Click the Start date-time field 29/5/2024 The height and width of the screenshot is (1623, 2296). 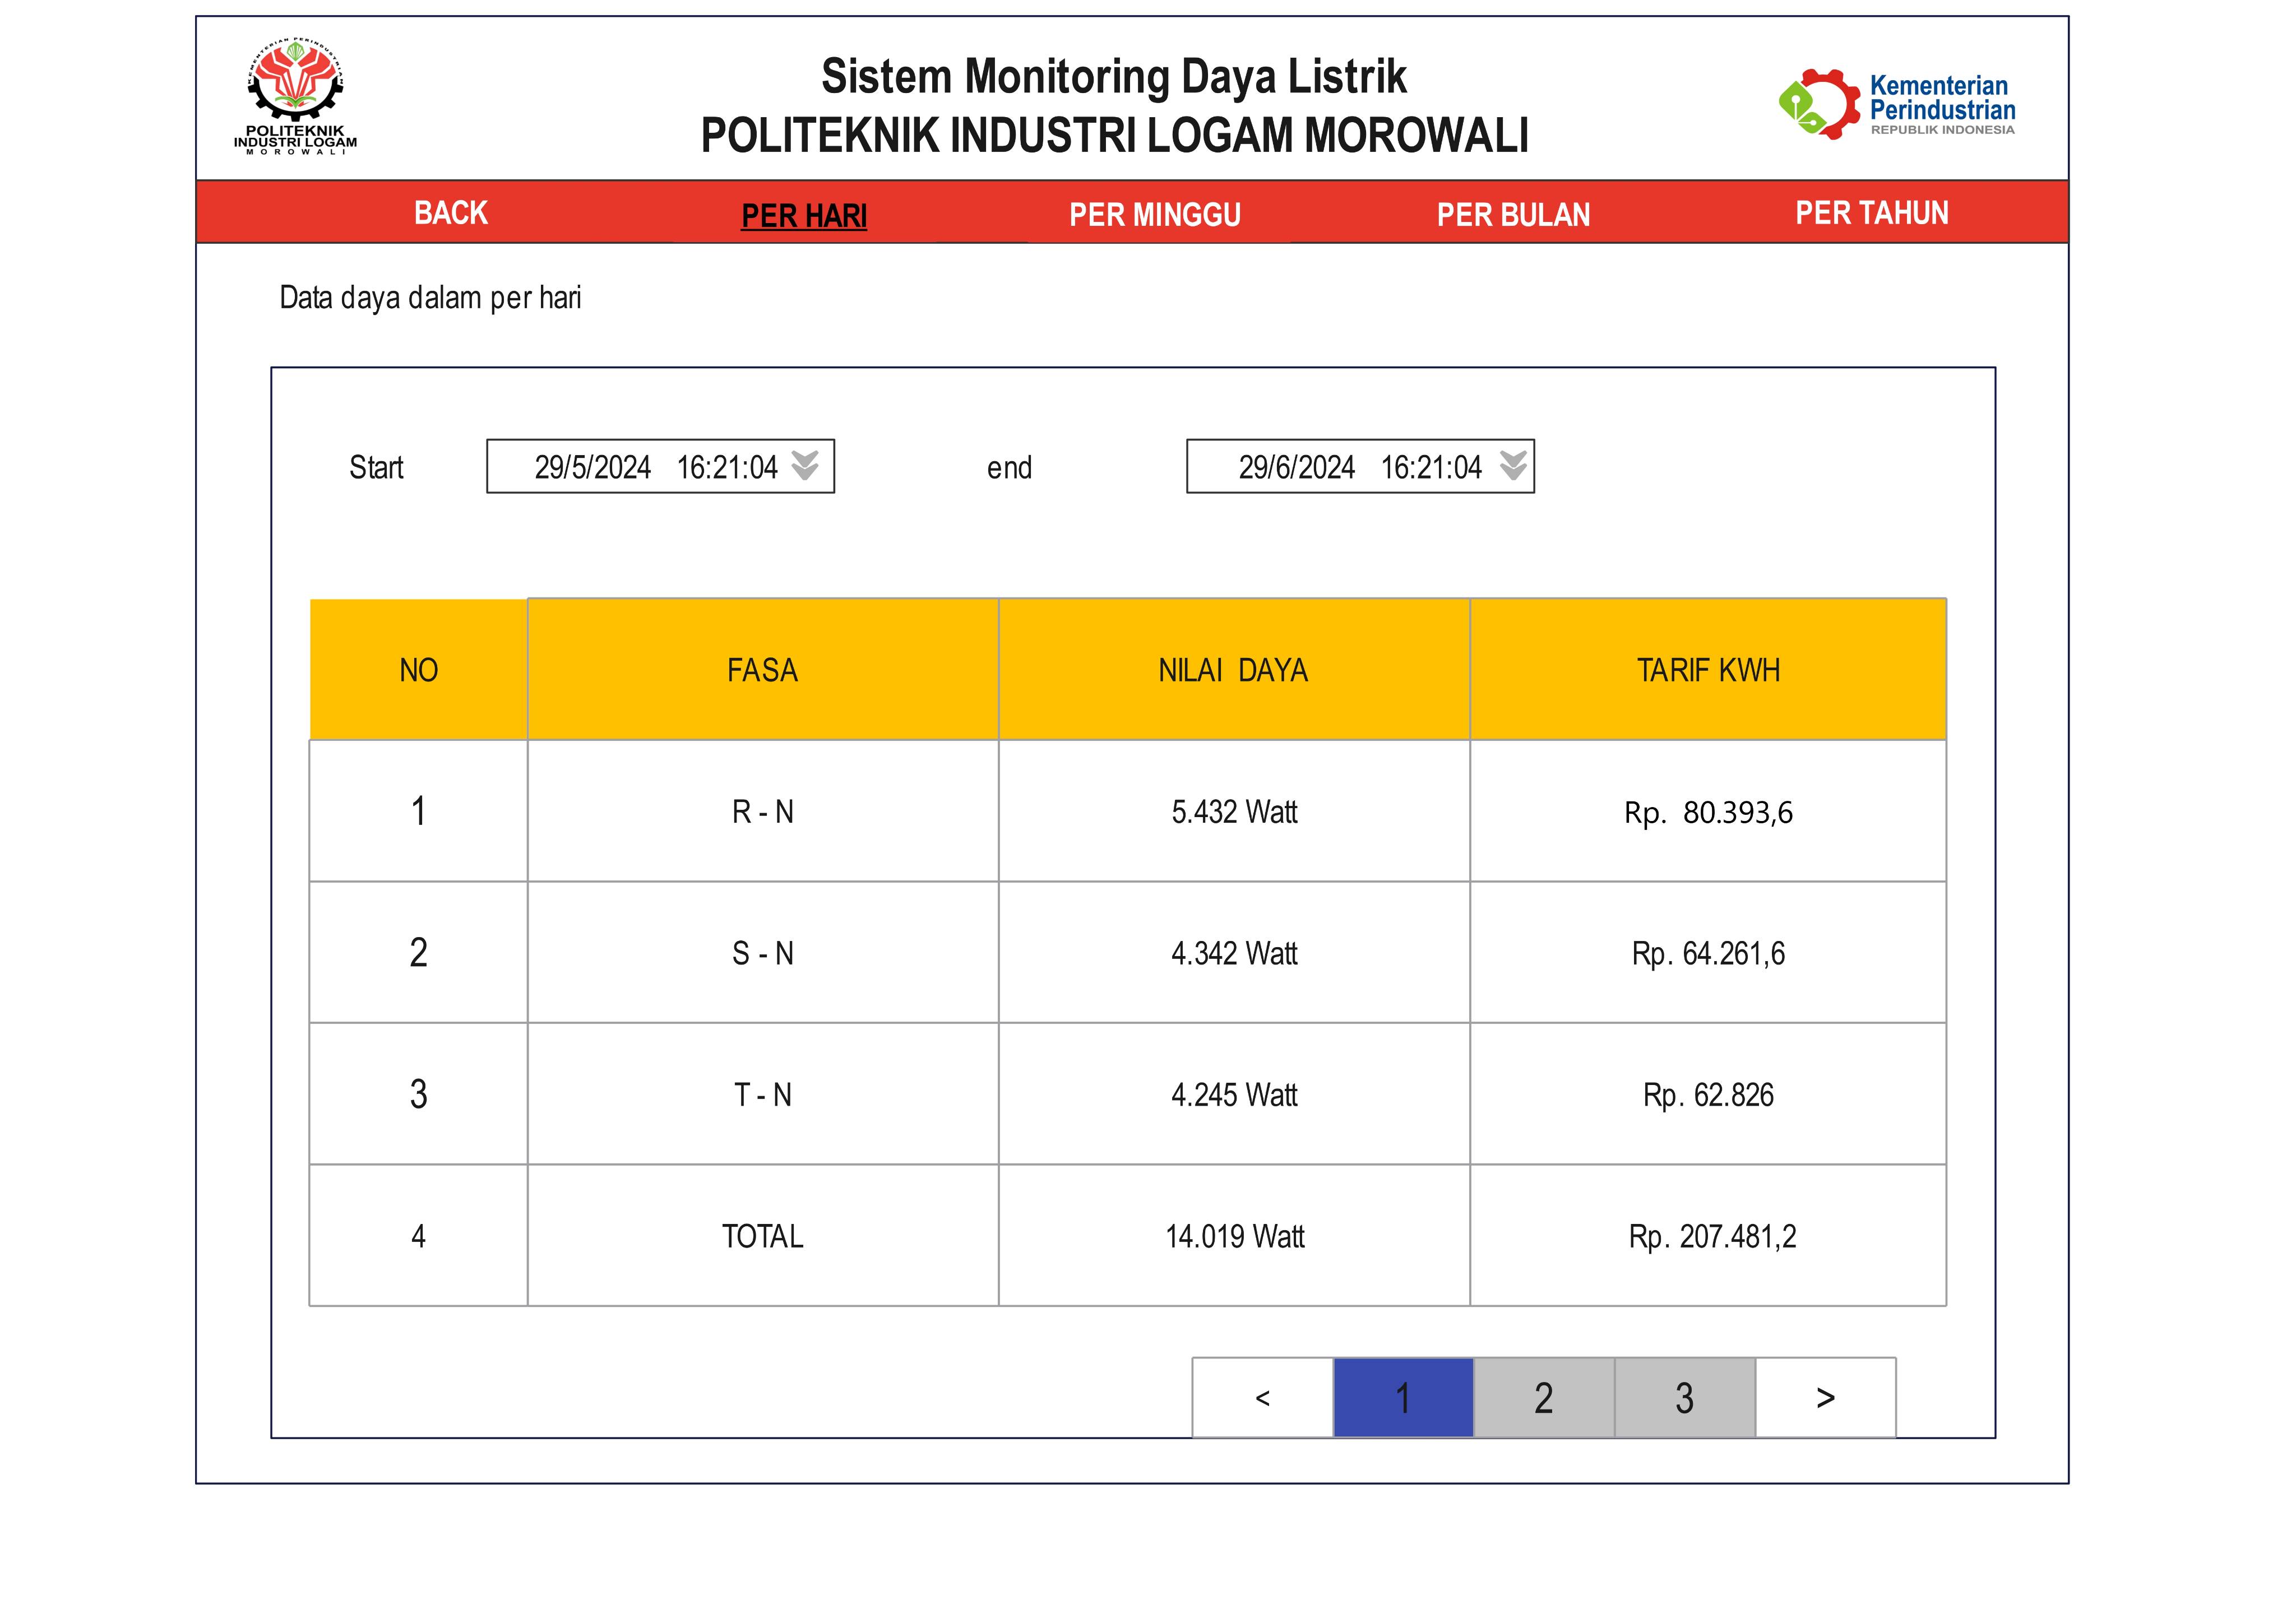pos(640,467)
